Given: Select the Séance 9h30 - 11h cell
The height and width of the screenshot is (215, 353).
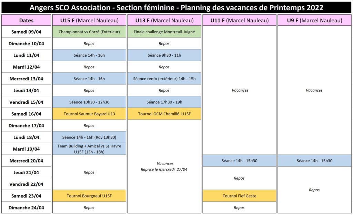Looking at the screenshot, I should pos(164,55).
